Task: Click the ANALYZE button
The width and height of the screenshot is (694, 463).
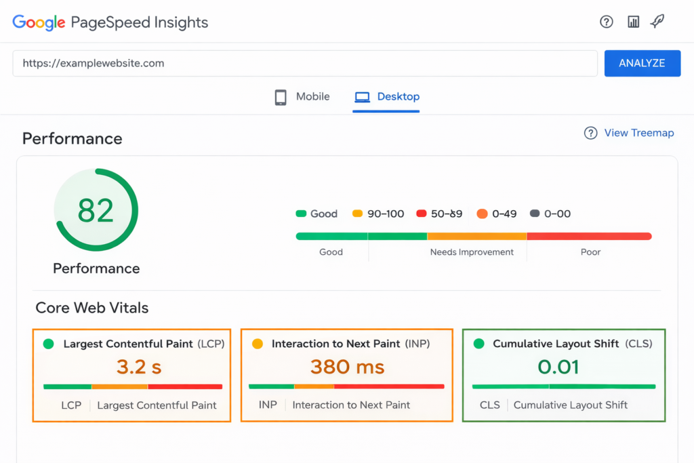Action: [x=642, y=63]
